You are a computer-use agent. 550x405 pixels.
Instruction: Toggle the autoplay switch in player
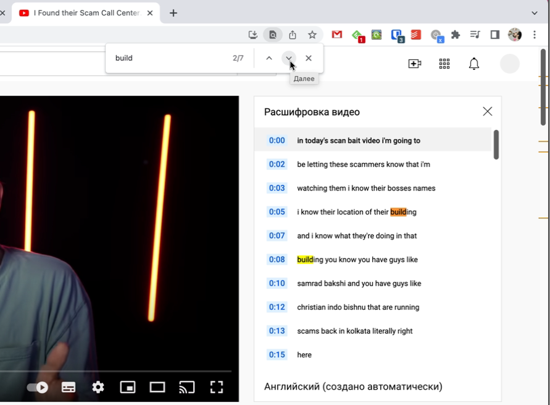38,388
